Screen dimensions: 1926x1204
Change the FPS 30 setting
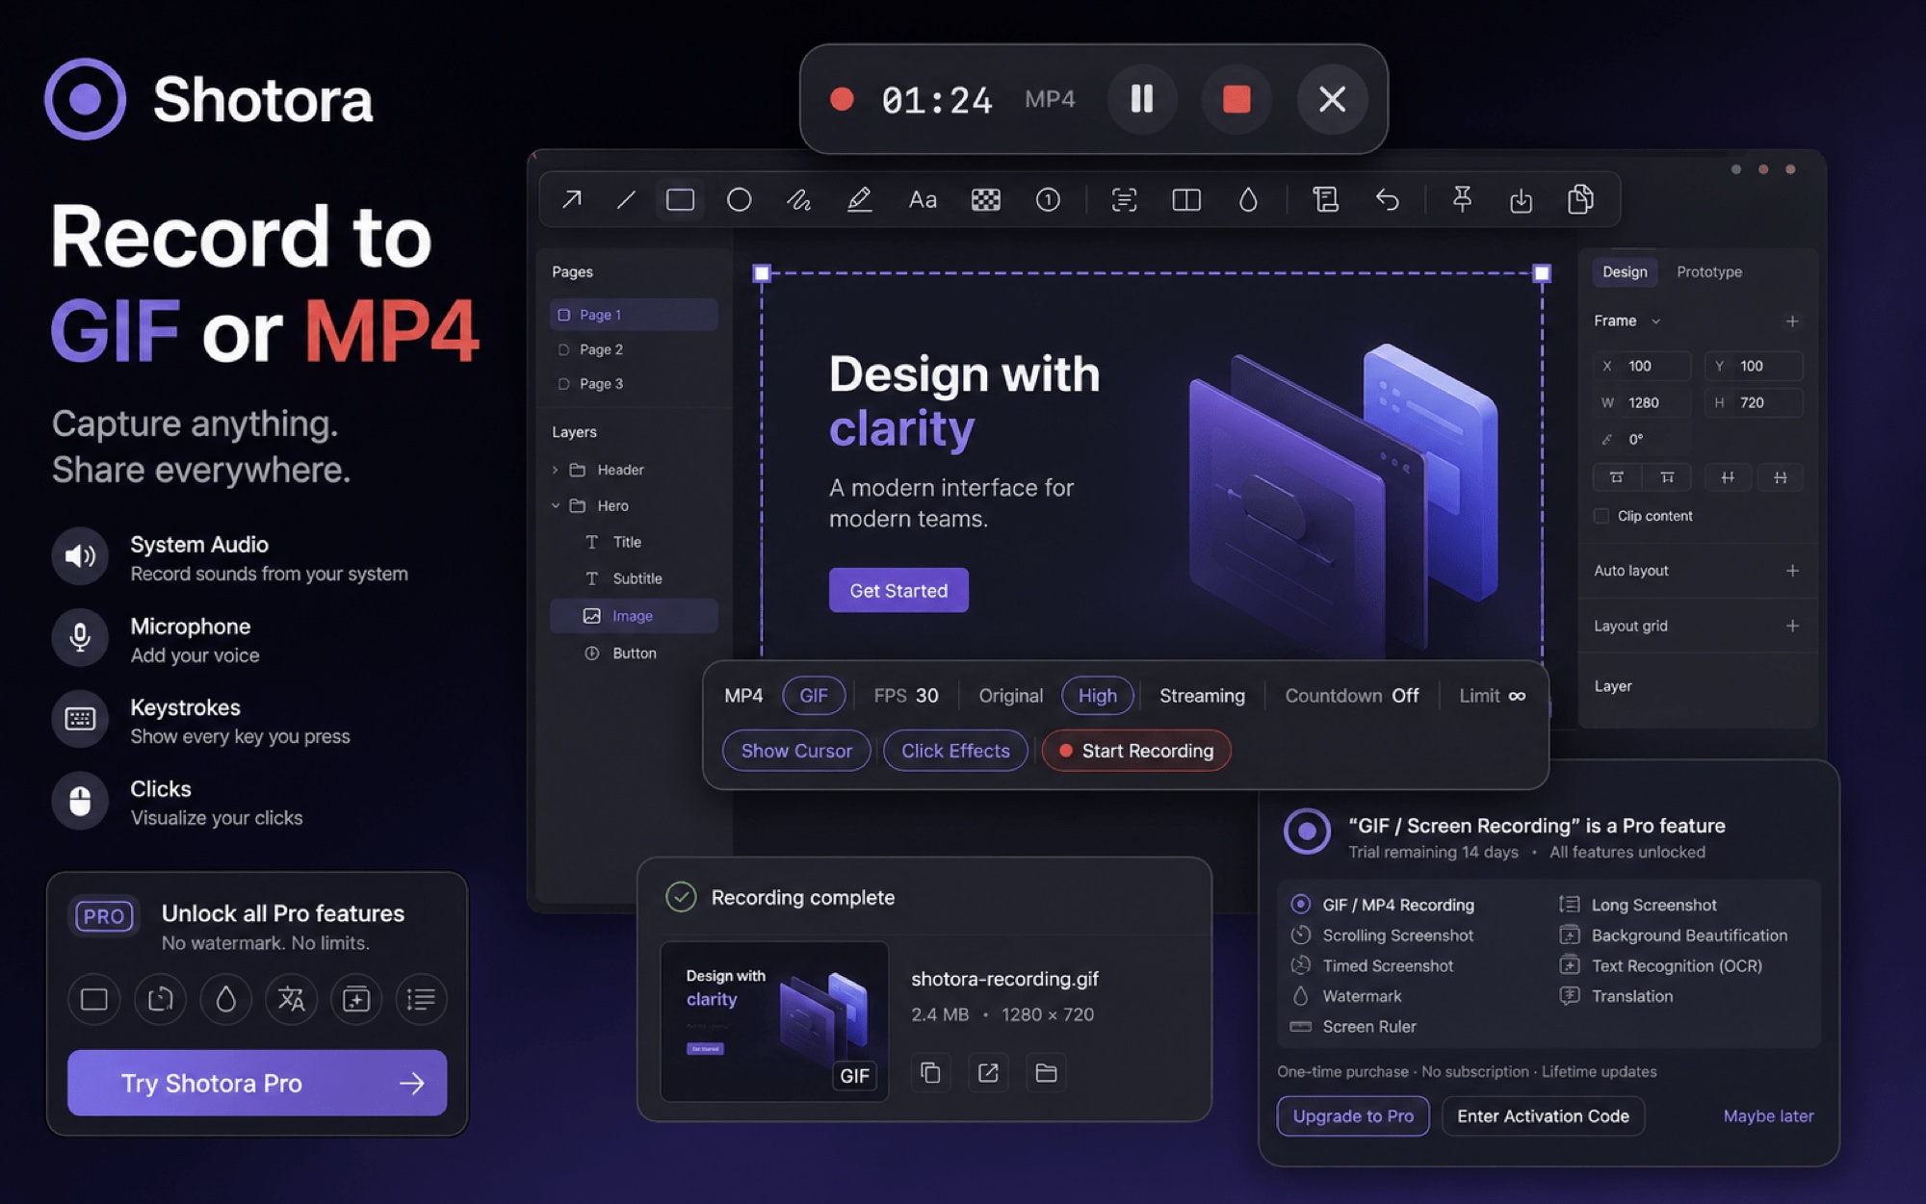click(x=905, y=695)
